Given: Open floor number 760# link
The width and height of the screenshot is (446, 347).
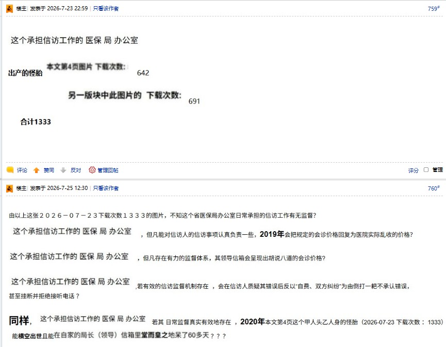Looking at the screenshot, I should click(434, 188).
